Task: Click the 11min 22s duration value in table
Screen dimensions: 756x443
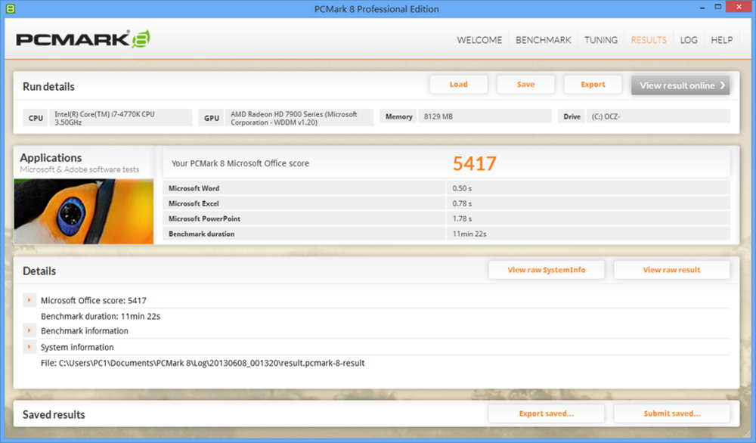Action: click(469, 234)
